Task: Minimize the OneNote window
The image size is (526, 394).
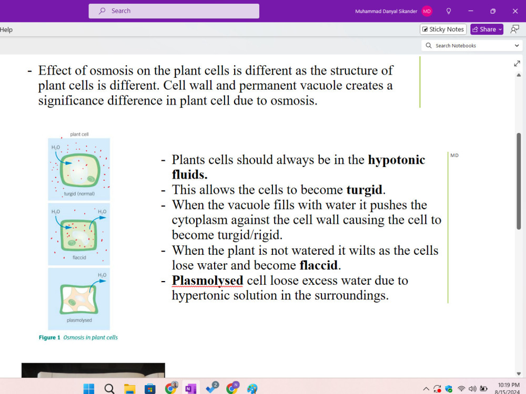Action: pos(471,11)
